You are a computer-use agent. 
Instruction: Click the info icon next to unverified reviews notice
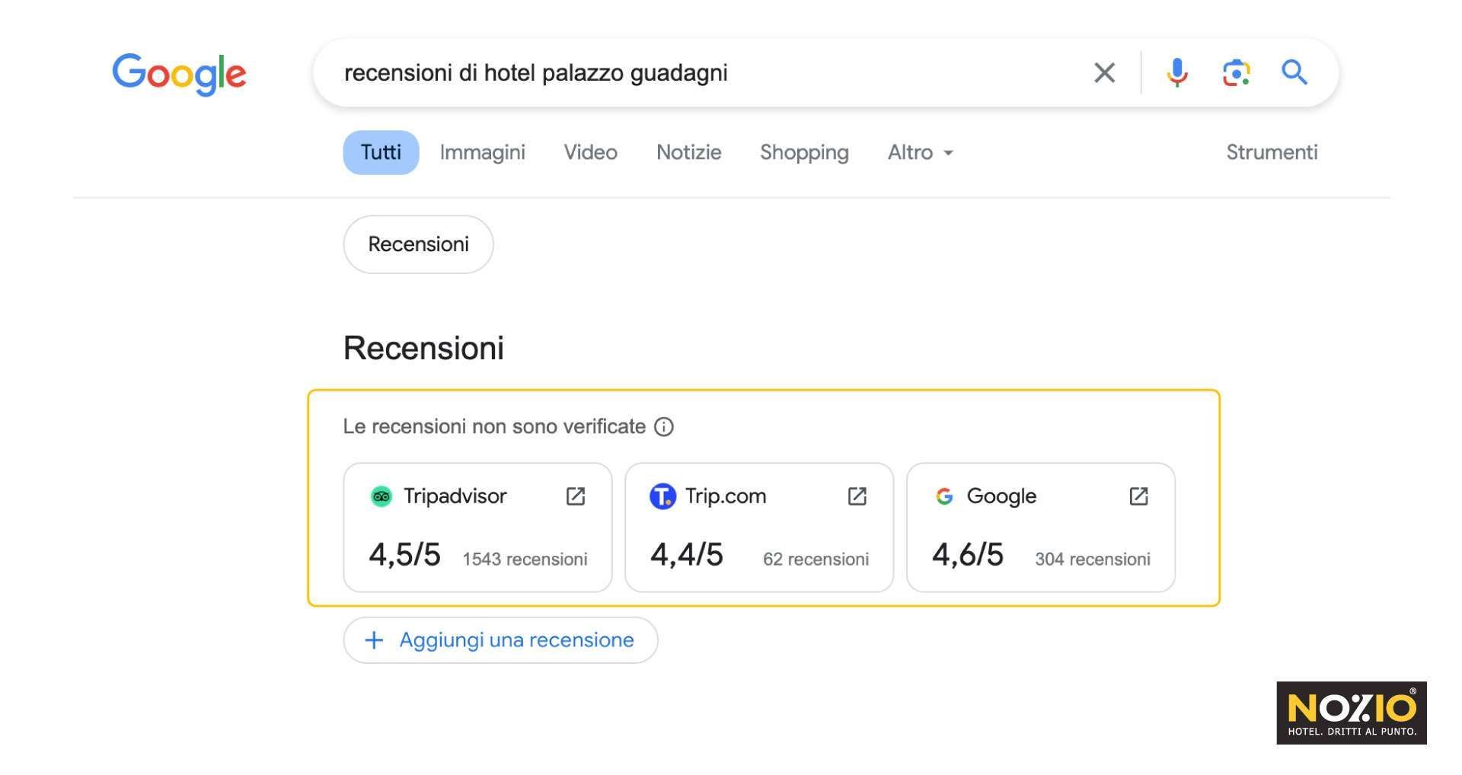[x=666, y=427]
